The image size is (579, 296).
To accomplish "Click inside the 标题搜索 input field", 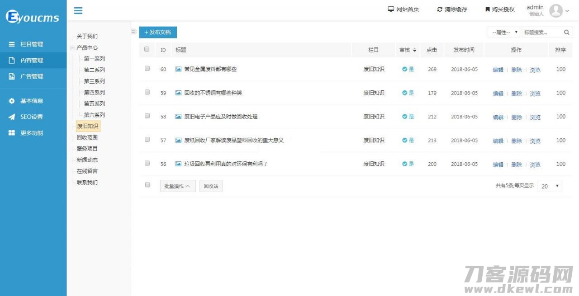I will (x=541, y=32).
